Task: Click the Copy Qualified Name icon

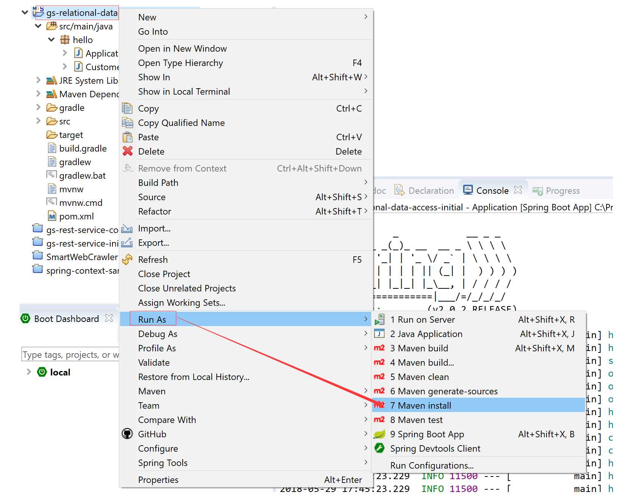Action: pos(127,123)
